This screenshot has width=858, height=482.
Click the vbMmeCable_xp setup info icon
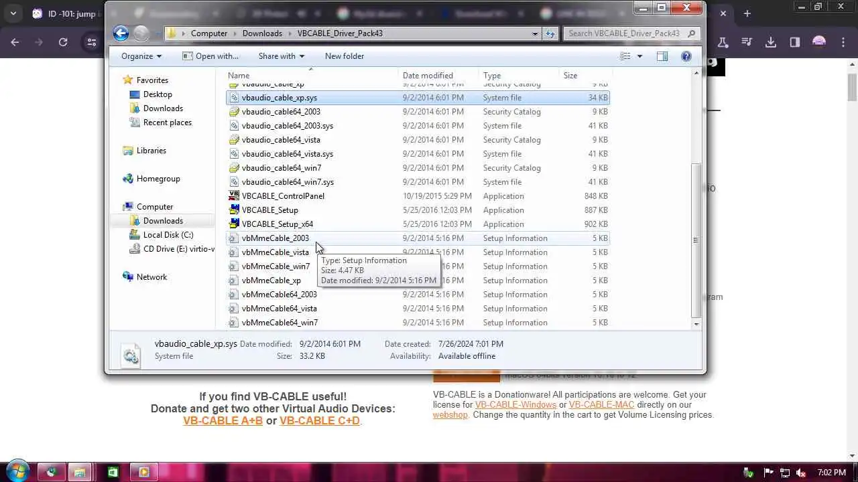click(x=234, y=280)
